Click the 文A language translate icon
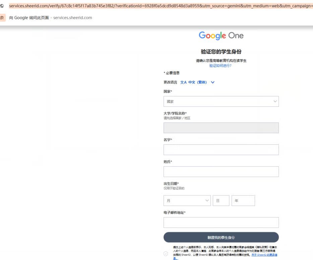This screenshot has width=313, height=260. (x=183, y=82)
